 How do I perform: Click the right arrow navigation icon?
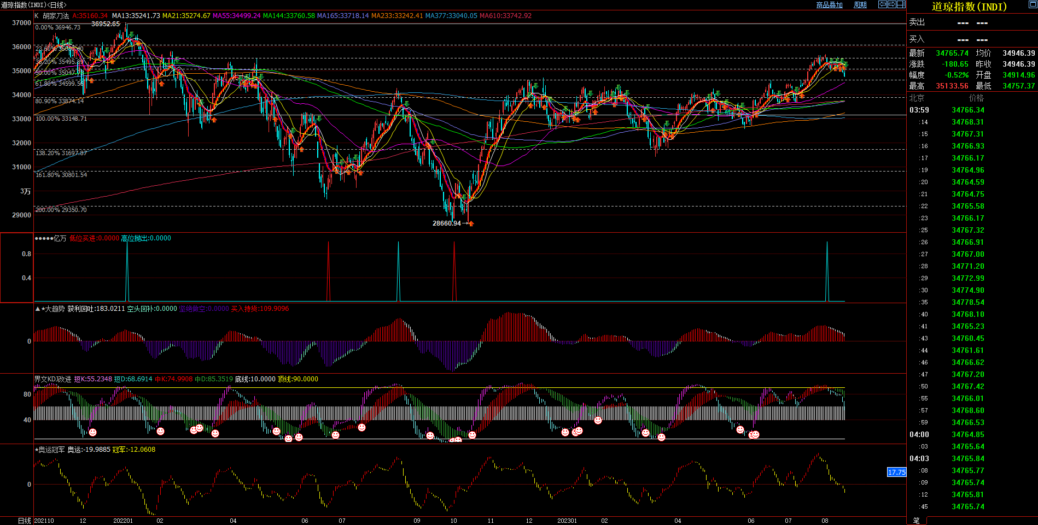[891, 4]
